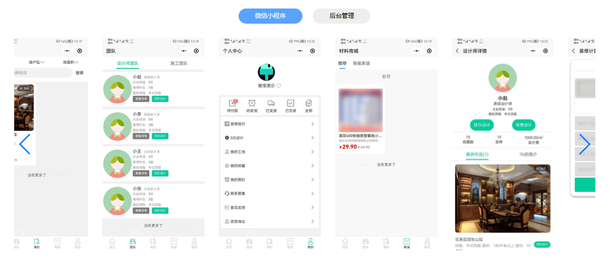Click 我的 icon in 材料商城 bottom bar
The height and width of the screenshot is (268, 610).
click(x=427, y=243)
